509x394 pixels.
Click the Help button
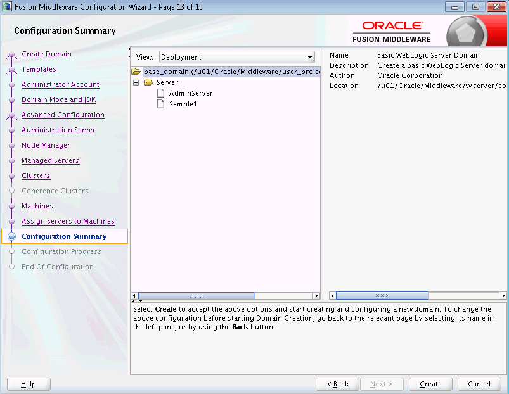(x=29, y=384)
